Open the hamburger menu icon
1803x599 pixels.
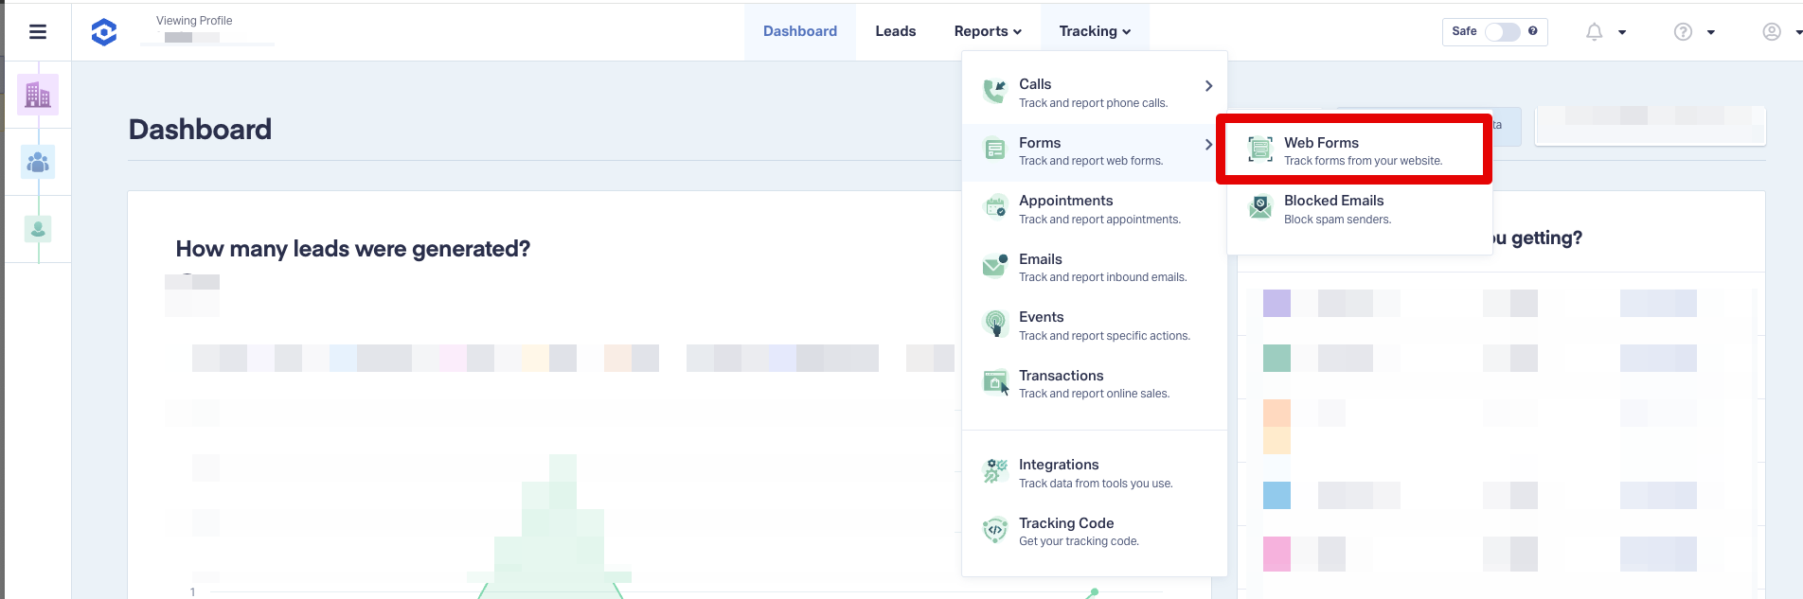click(x=38, y=32)
